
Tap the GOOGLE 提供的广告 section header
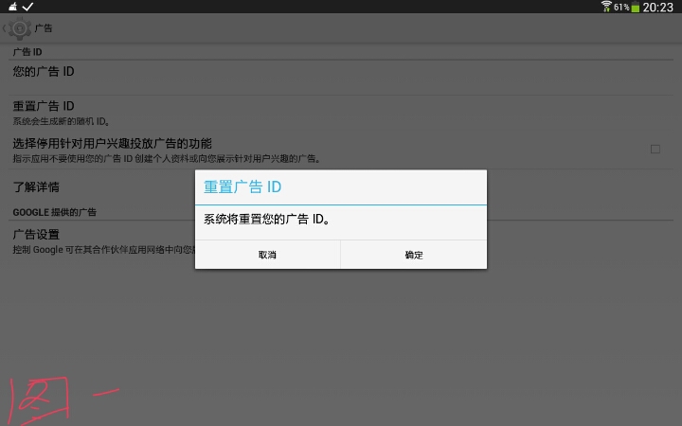[x=54, y=212]
